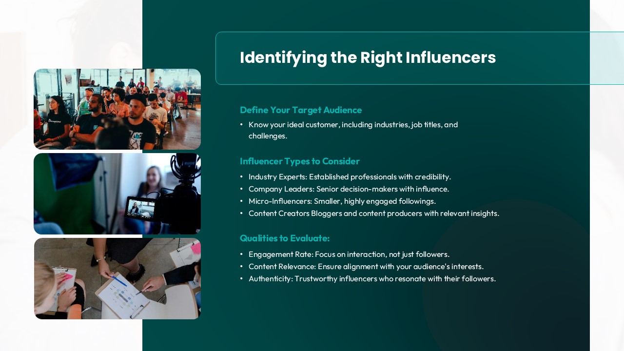Click the 'Influencer Types to Consider' heading
Screen dimensions: 624x351
300,161
